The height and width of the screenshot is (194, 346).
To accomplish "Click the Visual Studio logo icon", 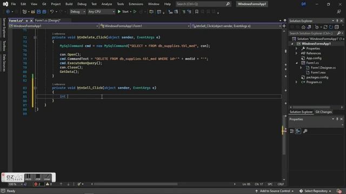I will tap(5, 4).
